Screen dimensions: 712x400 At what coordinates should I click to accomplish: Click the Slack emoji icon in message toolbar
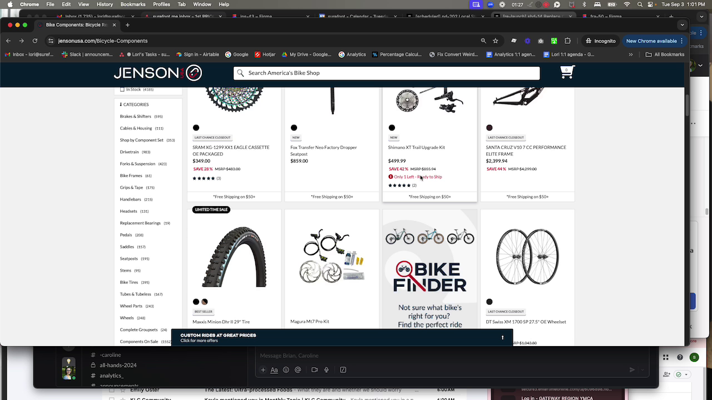point(286,369)
